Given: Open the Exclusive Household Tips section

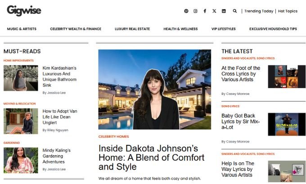Looking at the screenshot, I should click(x=273, y=29).
